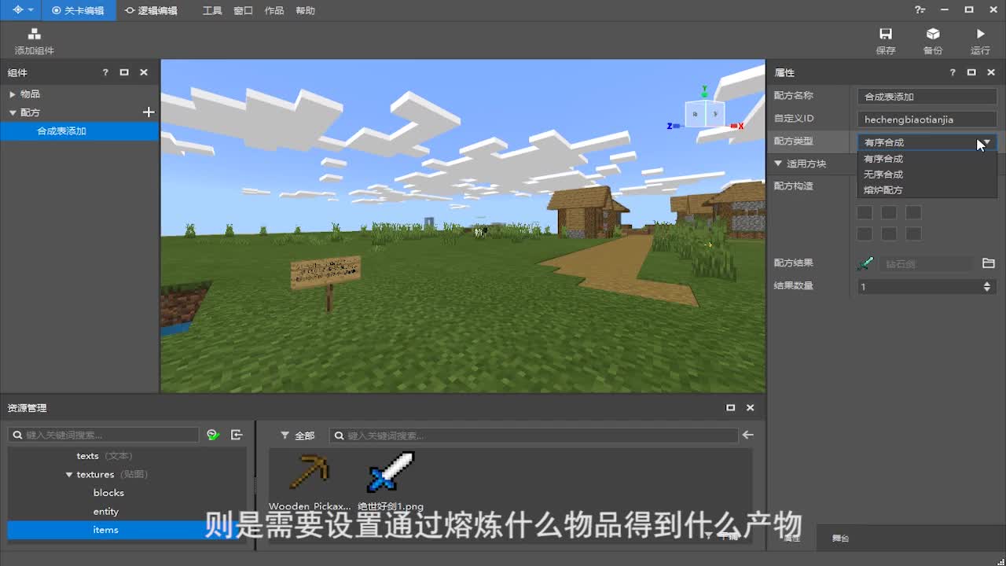
Task: Click help icon in title bar
Action: [x=920, y=10]
